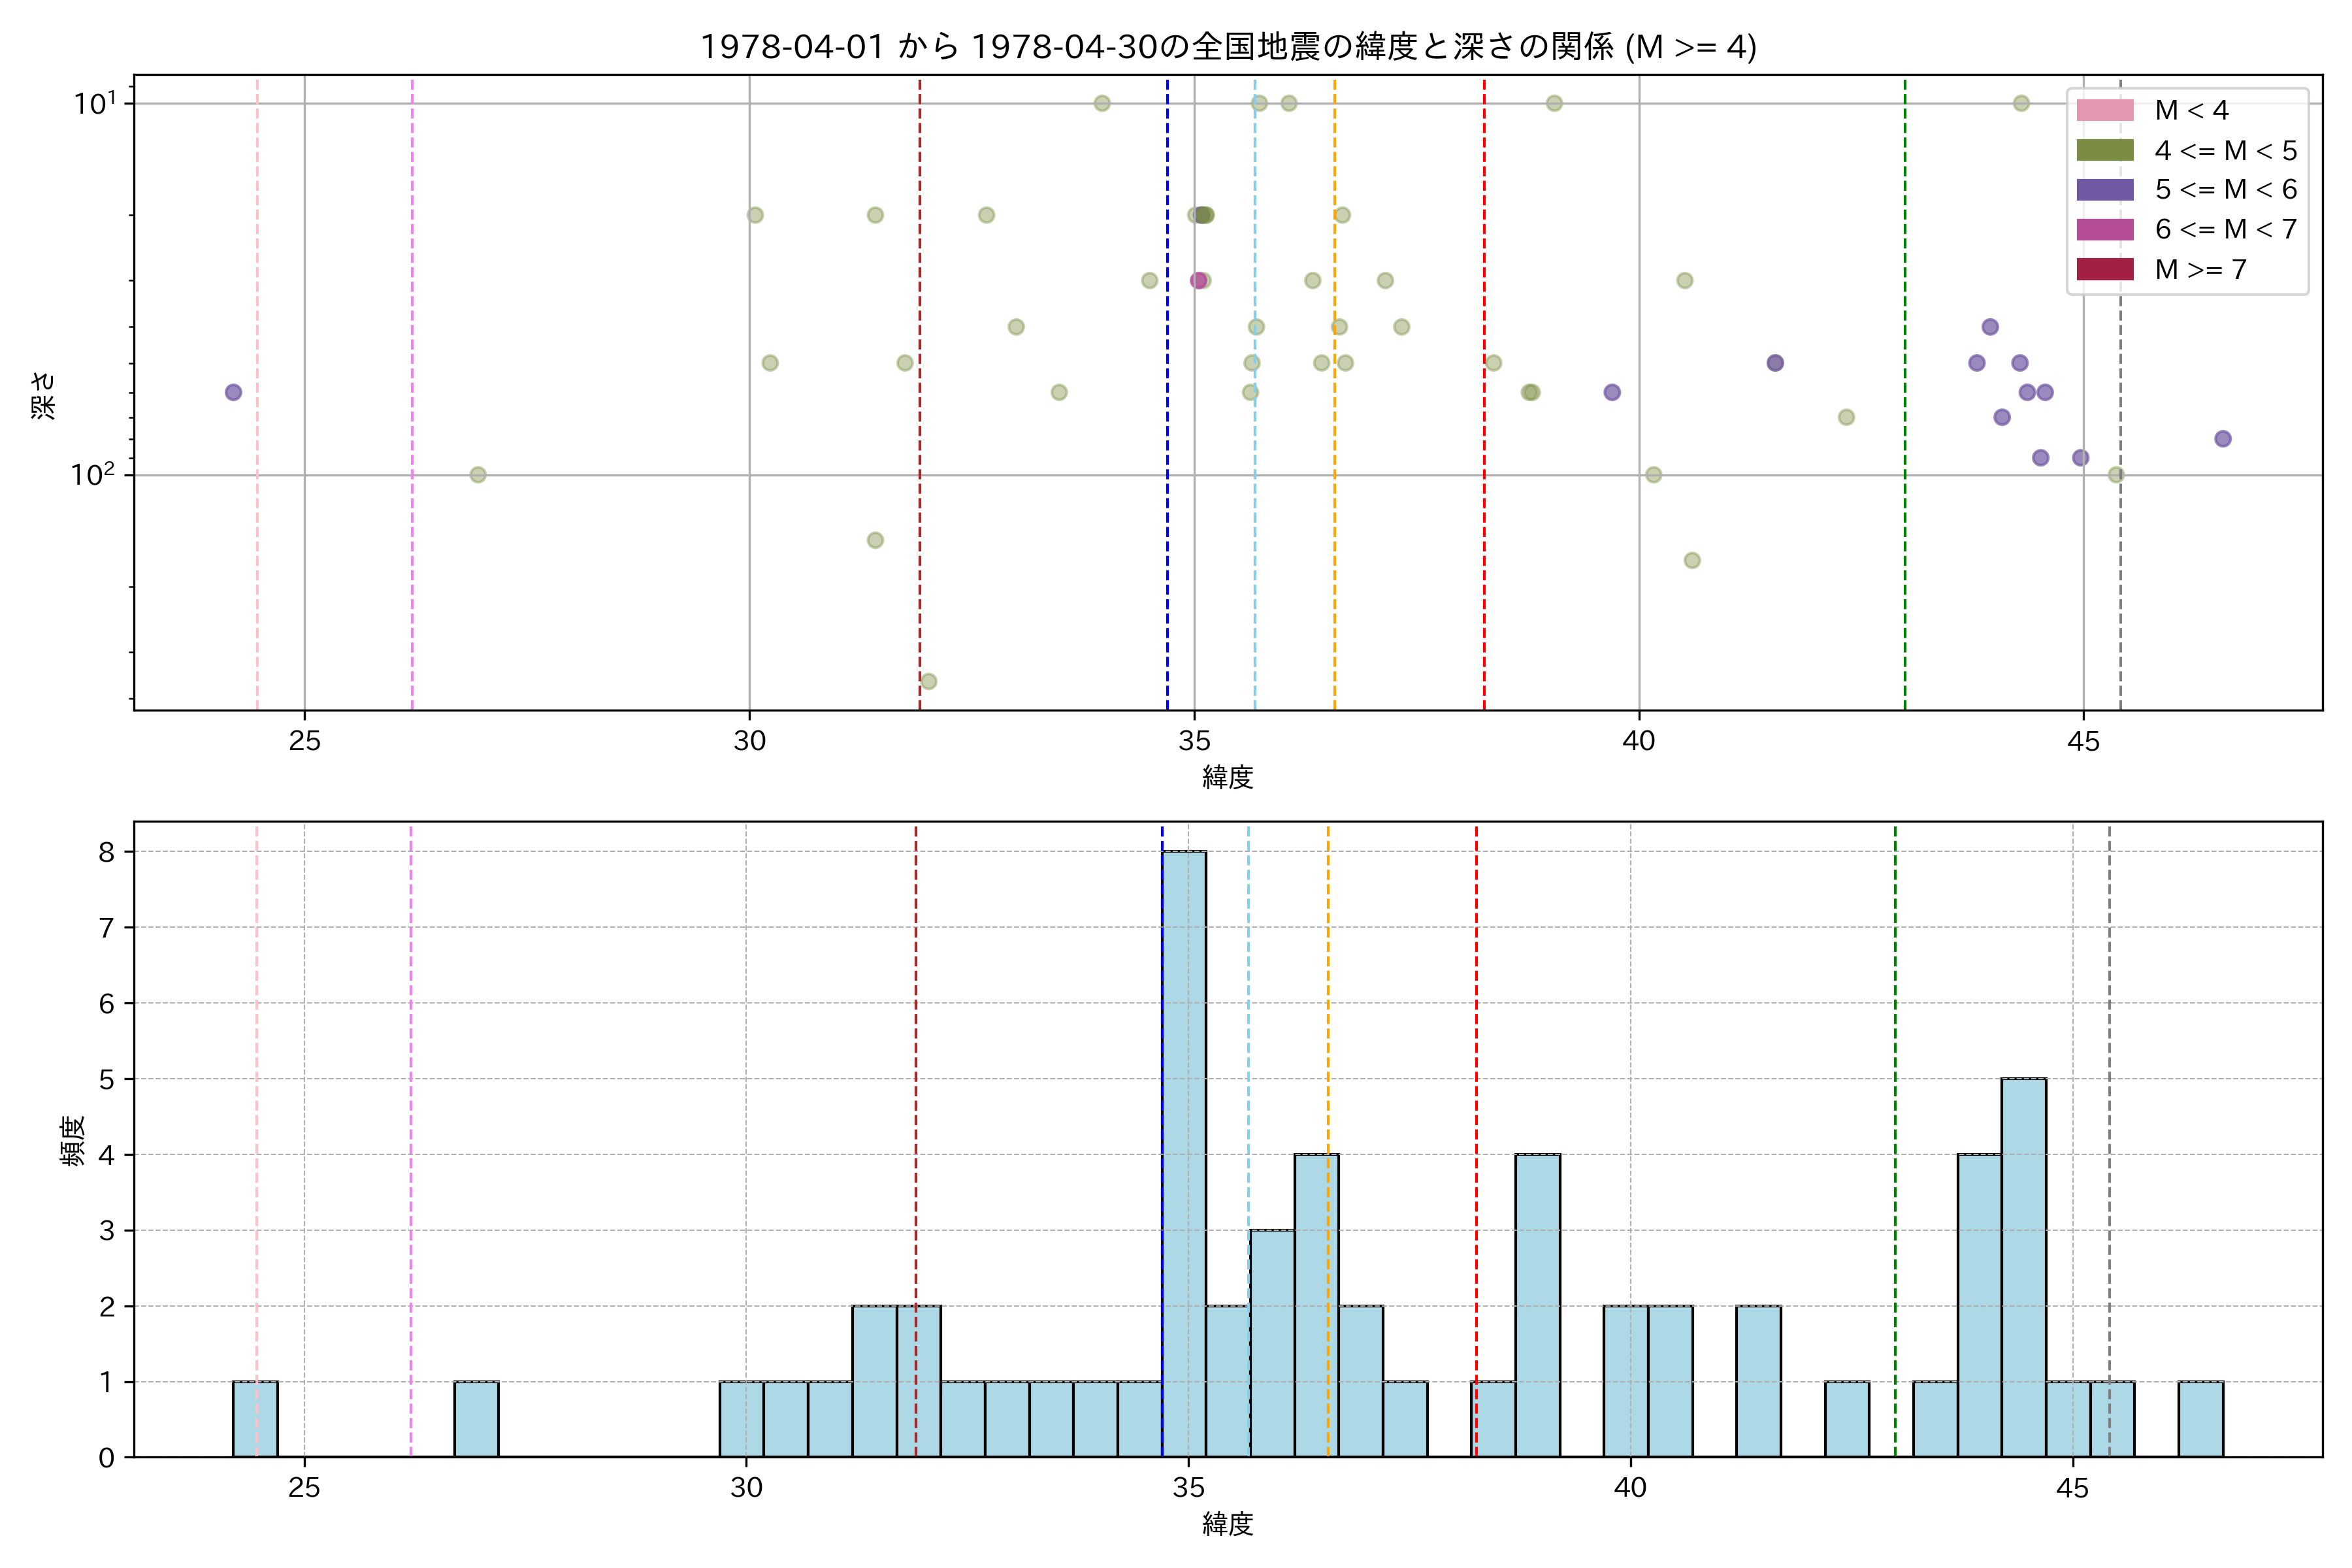
Task: Click the purple 5 <= M < 6 legend swatch
Action: [x=2104, y=190]
